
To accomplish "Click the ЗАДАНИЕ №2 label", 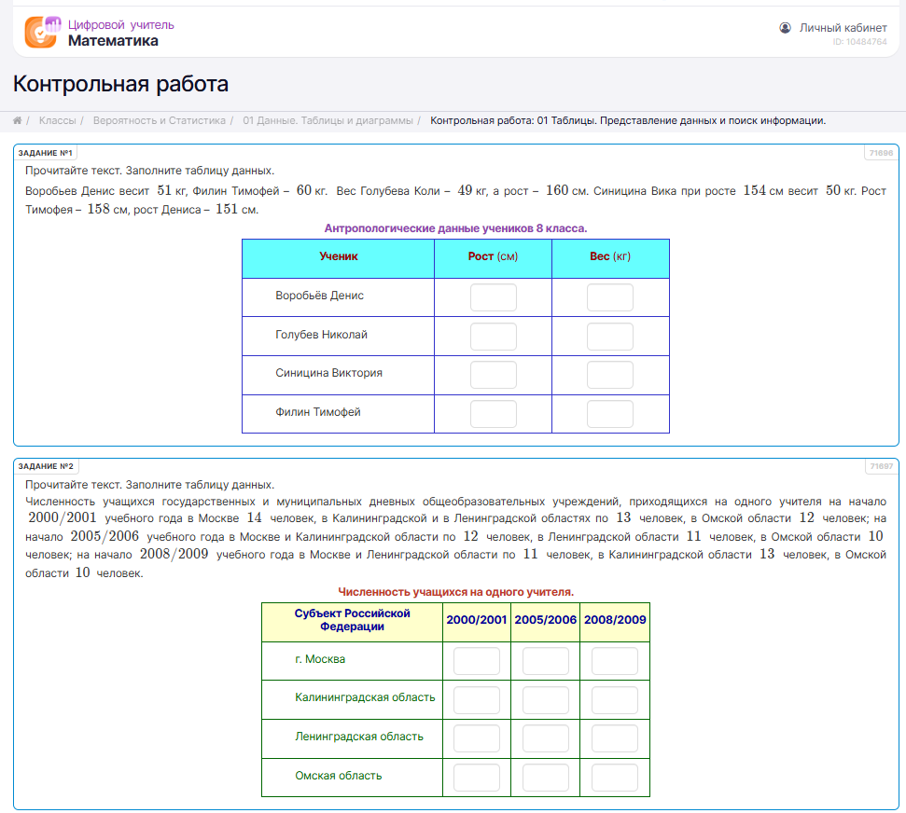I will (46, 466).
